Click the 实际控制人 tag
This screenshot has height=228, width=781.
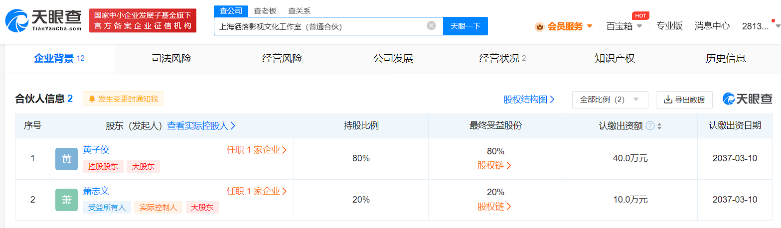(158, 208)
